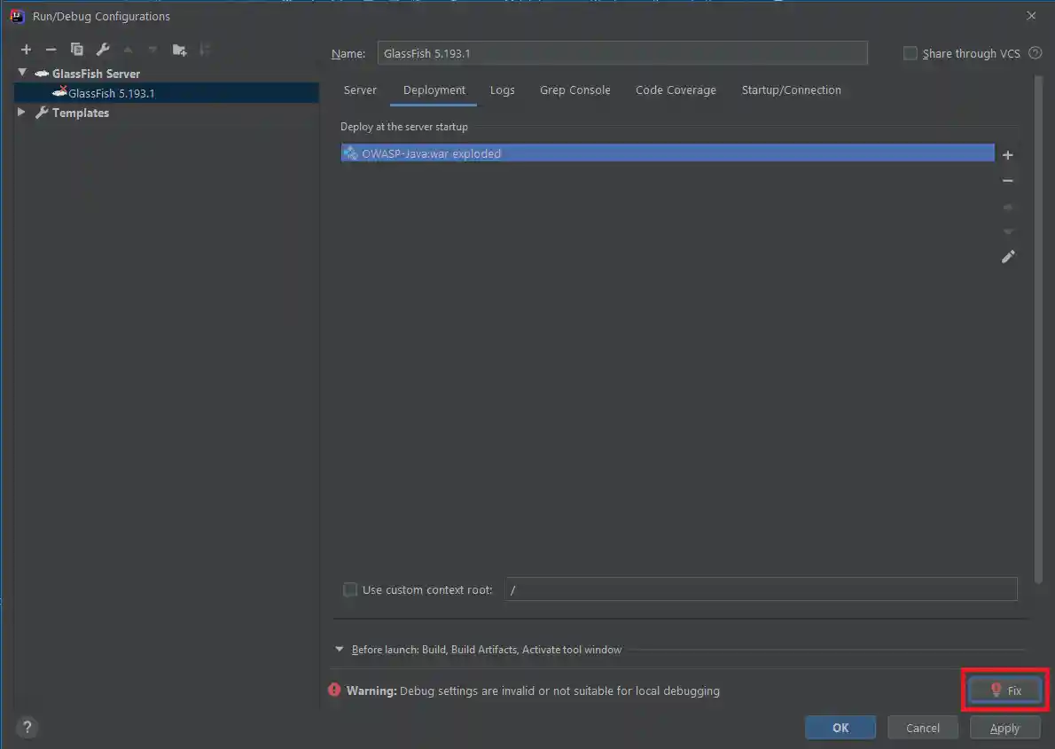
Task: Collapse the GlassFish Server tree node
Action: coord(21,73)
